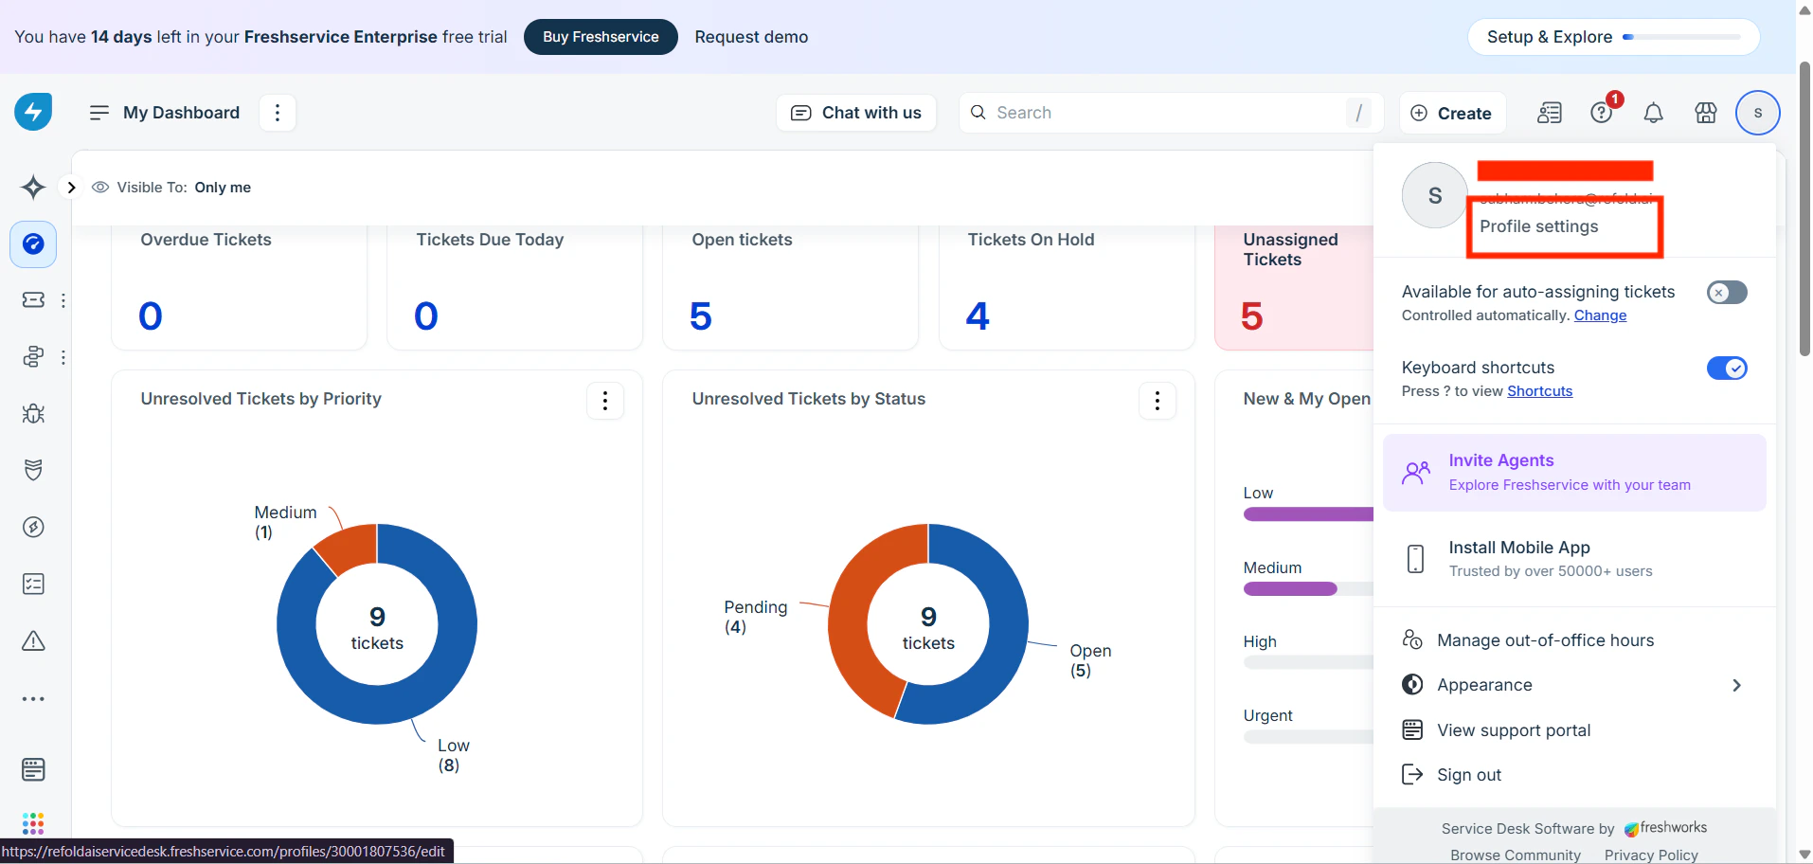Click the Request demo link

coord(751,37)
